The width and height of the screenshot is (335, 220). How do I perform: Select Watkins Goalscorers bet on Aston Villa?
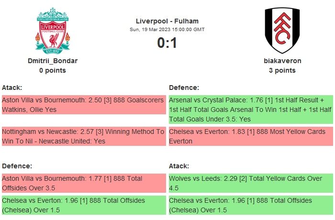[x=83, y=105]
